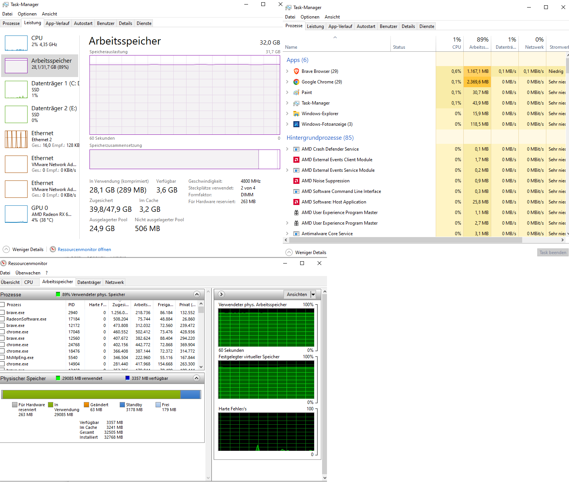
Task: Click the AMD Noise Suppression icon
Action: (296, 181)
